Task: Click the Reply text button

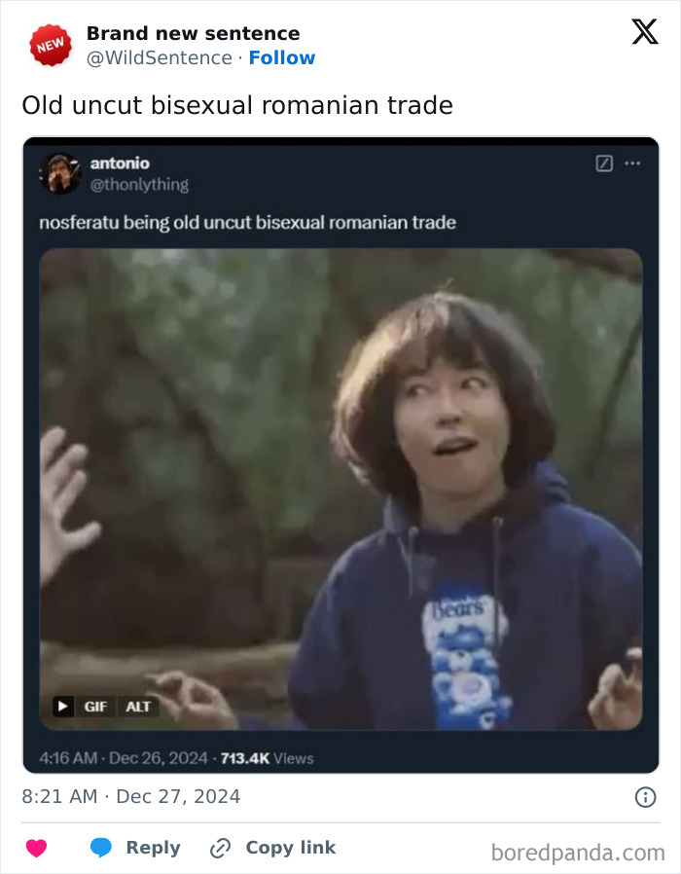Action: click(x=154, y=848)
